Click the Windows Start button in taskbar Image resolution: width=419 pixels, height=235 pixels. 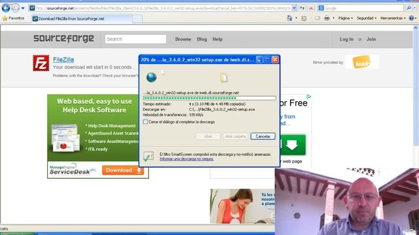click(x=17, y=234)
